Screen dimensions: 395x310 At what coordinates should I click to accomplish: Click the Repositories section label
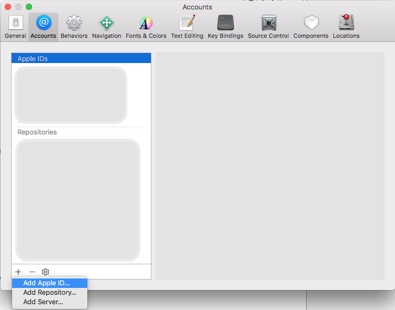click(37, 132)
